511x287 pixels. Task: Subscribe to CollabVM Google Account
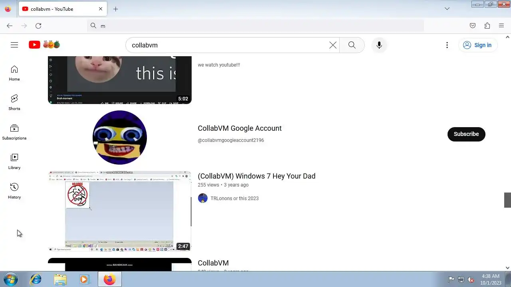pyautogui.click(x=466, y=134)
